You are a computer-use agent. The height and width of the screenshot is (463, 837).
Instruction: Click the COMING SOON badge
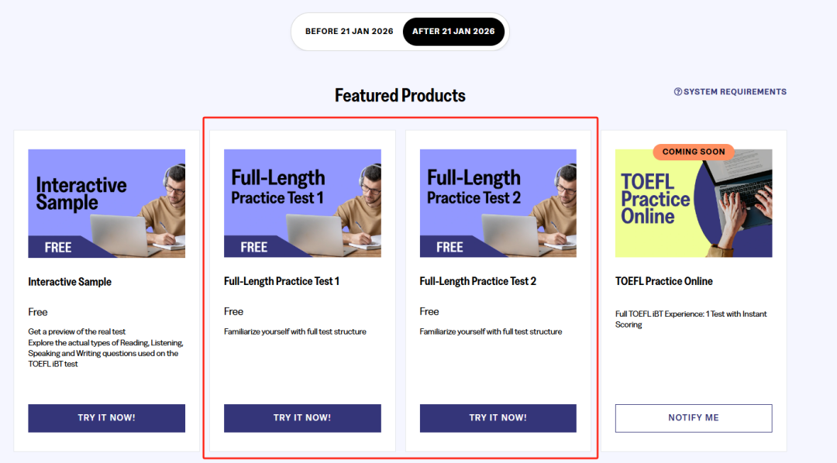tap(694, 152)
